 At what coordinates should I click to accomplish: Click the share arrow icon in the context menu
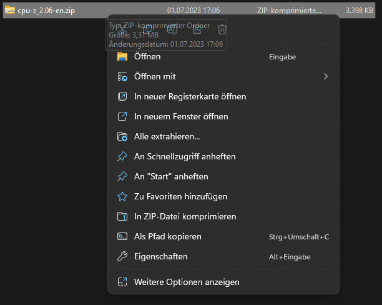coord(197,29)
